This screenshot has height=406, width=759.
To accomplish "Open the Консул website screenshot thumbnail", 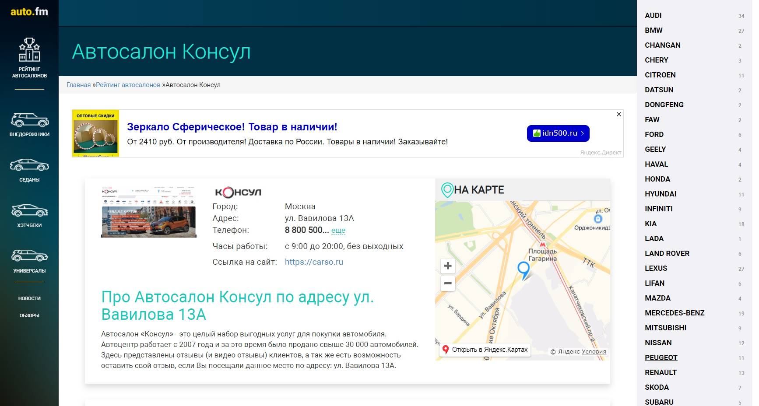I will pos(149,212).
